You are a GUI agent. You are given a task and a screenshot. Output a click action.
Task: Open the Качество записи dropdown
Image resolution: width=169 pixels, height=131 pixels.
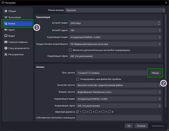click(119, 85)
